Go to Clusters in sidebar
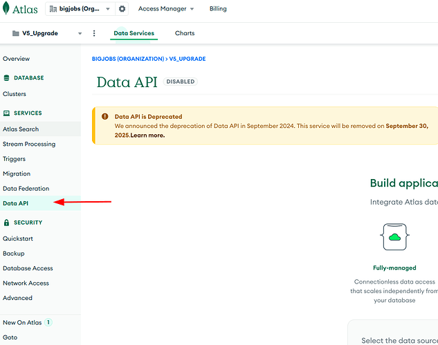This screenshot has width=438, height=345. (x=15, y=93)
